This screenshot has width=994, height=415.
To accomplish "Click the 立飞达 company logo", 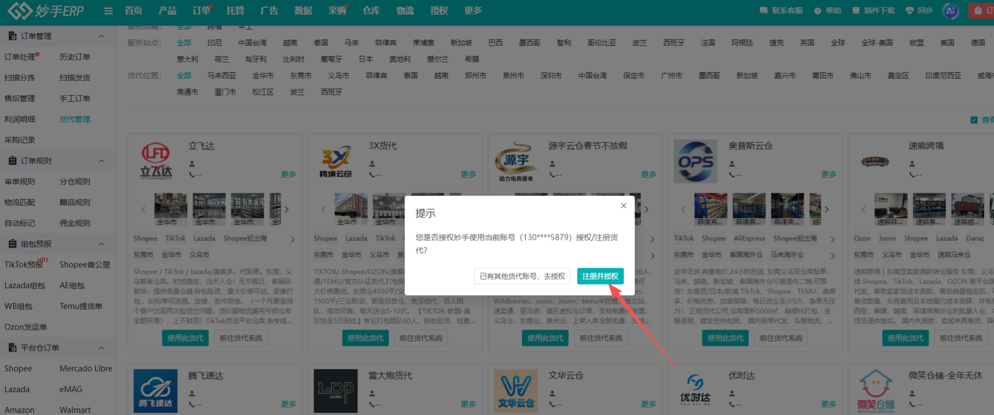I will [156, 160].
